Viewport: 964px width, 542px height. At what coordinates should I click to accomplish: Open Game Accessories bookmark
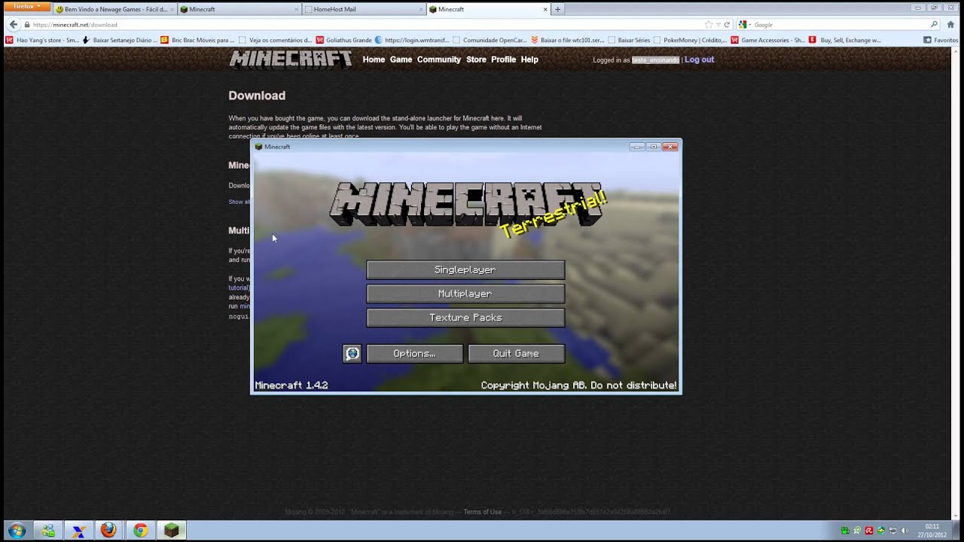coord(768,40)
